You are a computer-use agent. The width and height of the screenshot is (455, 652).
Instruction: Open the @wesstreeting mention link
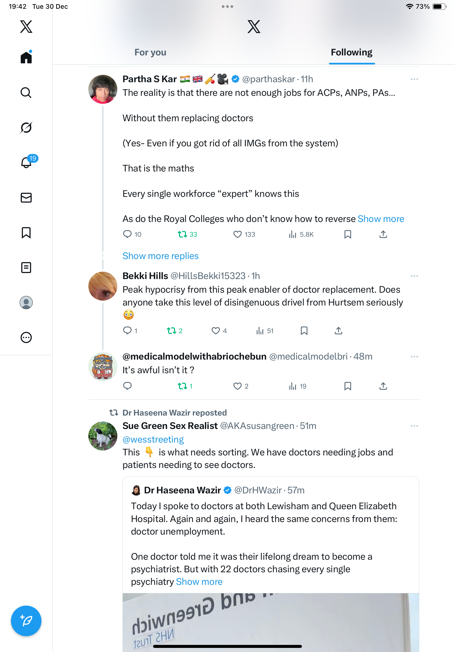click(x=153, y=440)
